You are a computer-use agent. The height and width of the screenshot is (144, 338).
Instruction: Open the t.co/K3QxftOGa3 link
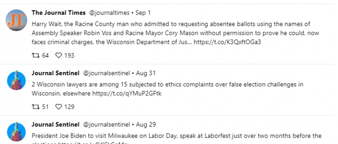pyautogui.click(x=227, y=42)
